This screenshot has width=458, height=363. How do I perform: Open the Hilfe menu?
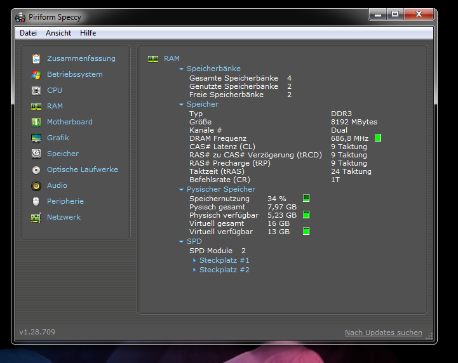click(x=88, y=33)
